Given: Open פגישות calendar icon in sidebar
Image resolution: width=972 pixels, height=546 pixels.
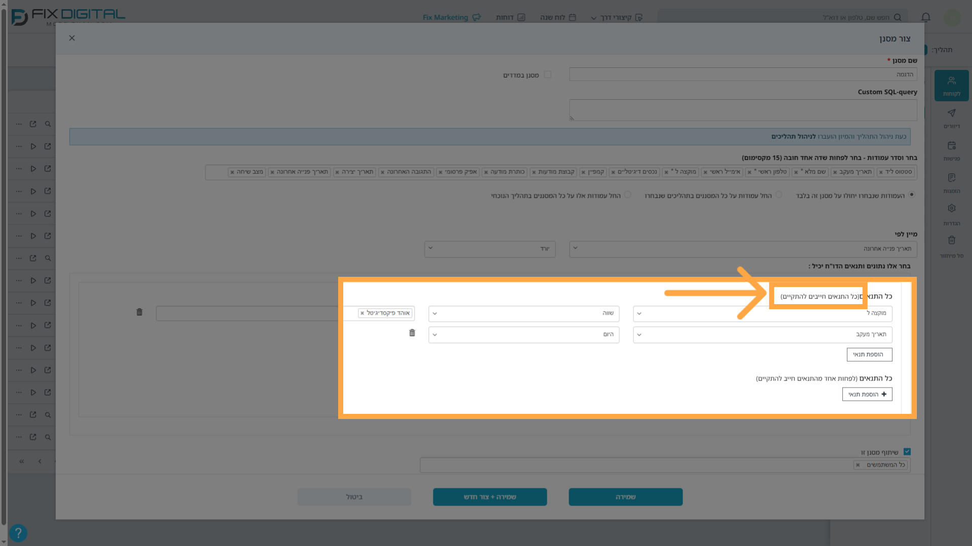Looking at the screenshot, I should pos(952,150).
